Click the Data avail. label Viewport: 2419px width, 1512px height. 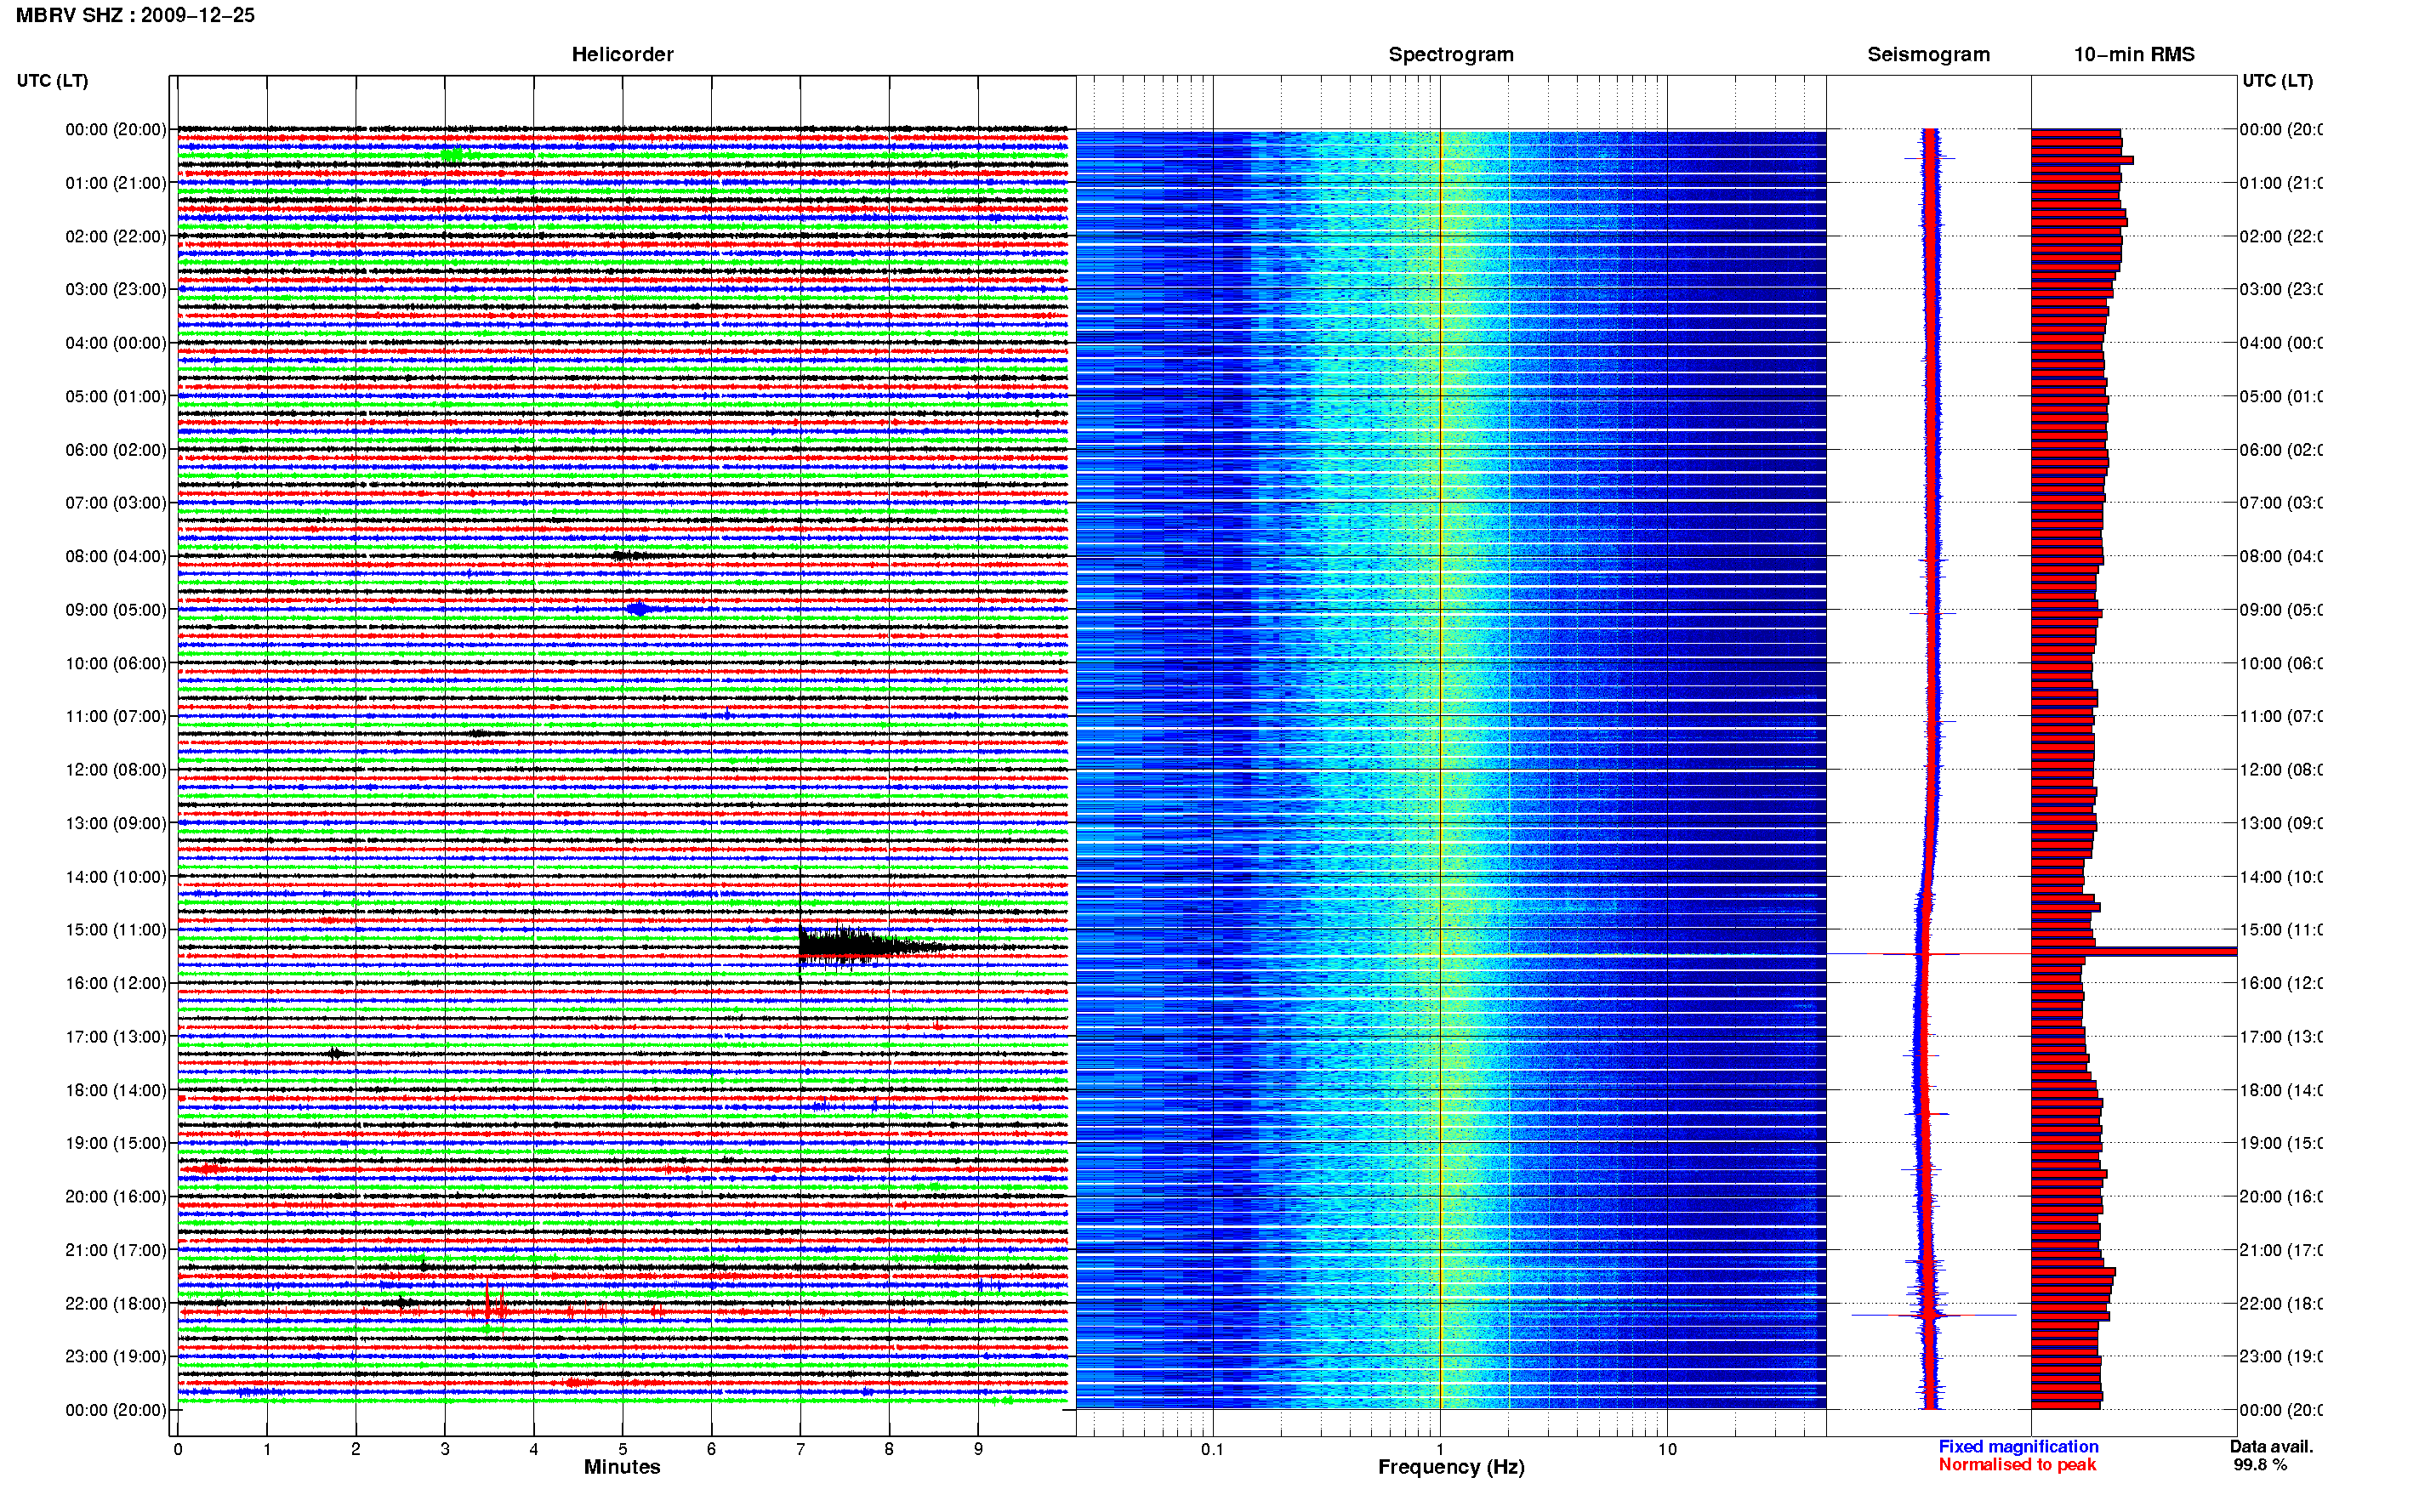(x=2272, y=1447)
